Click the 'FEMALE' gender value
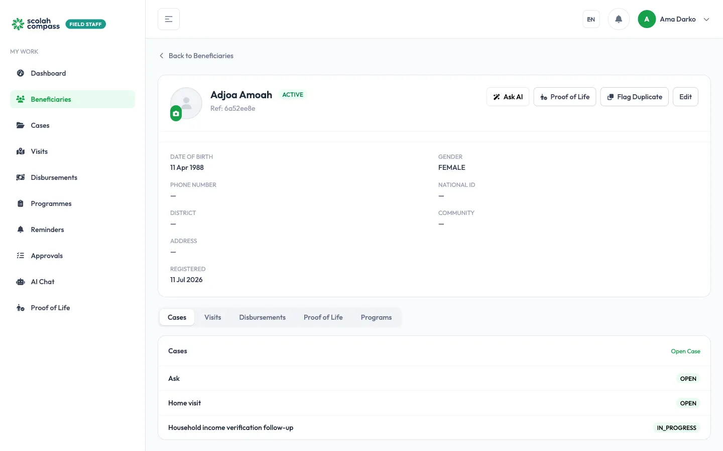Image resolution: width=723 pixels, height=451 pixels. point(452,167)
